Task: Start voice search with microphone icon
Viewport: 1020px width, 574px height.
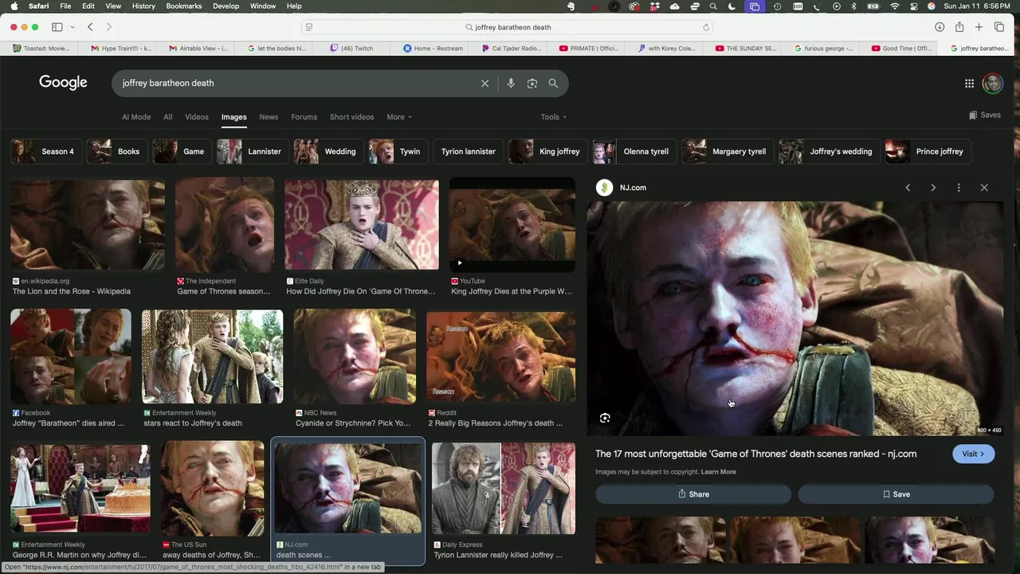Action: [x=511, y=83]
